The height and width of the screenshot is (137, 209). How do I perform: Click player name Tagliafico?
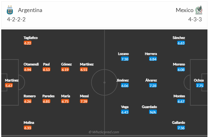(x=31, y=38)
